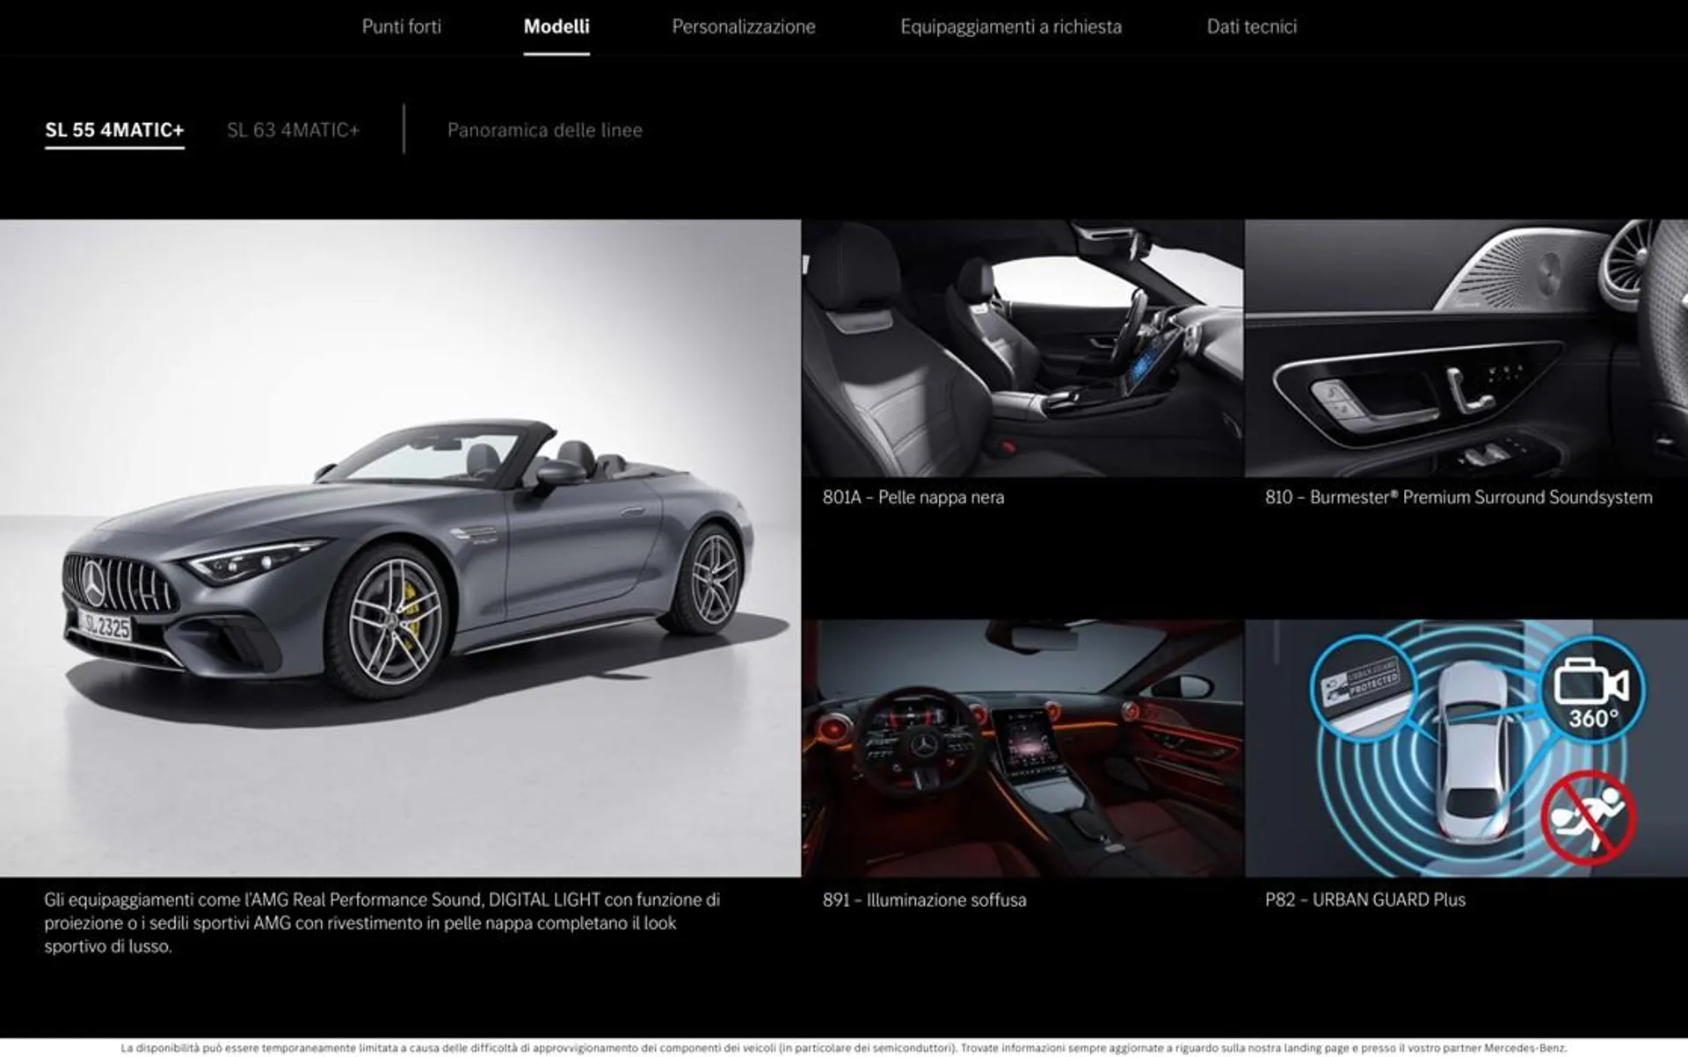Click the availability disclaimer footnote text
Viewport: 1688px width, 1057px height.
[x=844, y=1048]
